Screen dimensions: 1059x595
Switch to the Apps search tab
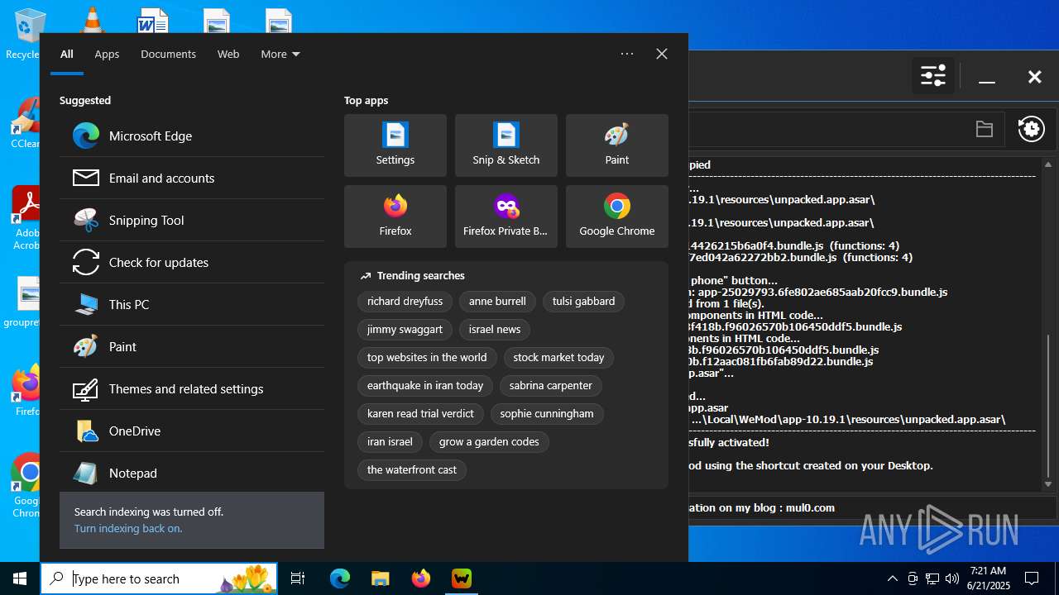tap(107, 54)
